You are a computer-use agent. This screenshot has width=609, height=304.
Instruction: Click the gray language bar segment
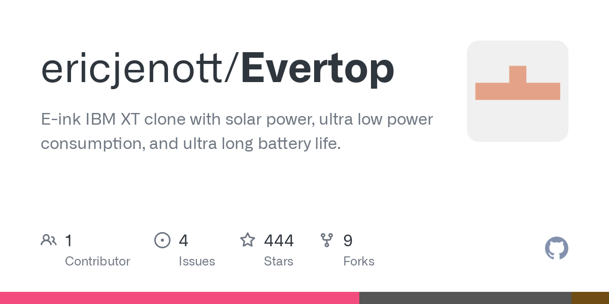pos(465,298)
